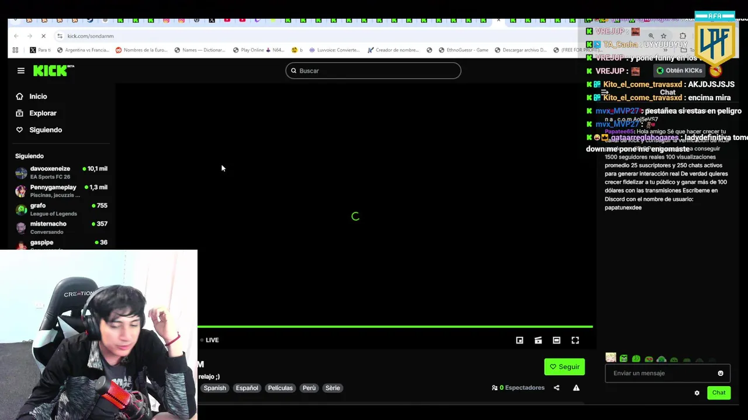Open Luvvoice: Convierte bookmark
Screen dimensions: 748x420
[335, 50]
